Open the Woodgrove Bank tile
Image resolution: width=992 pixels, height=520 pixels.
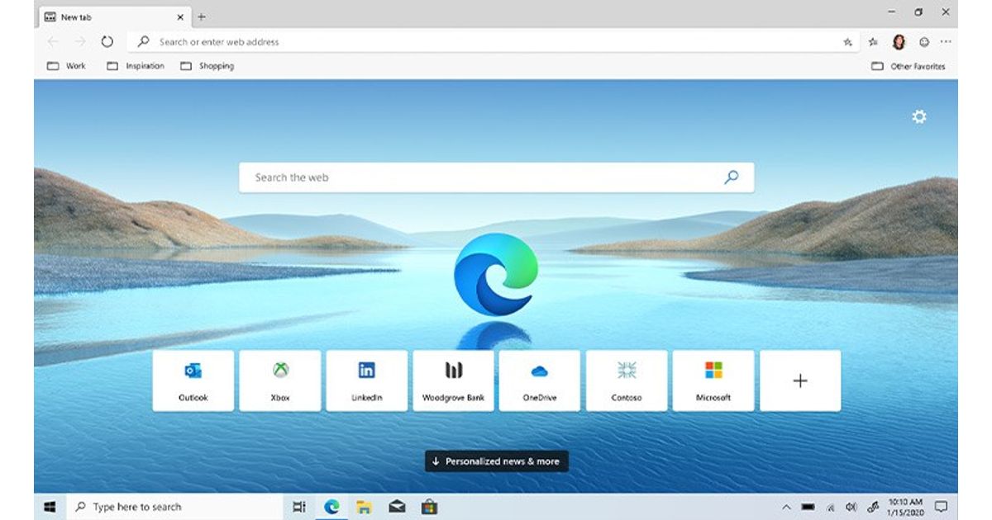[453, 381]
